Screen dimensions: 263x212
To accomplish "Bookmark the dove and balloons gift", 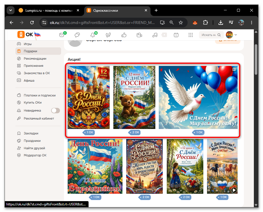I will (234, 69).
